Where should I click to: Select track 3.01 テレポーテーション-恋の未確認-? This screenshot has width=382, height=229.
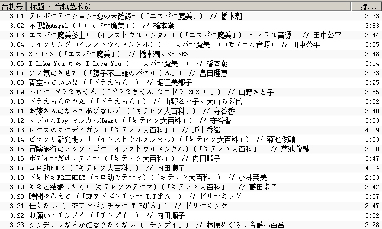tap(191, 16)
